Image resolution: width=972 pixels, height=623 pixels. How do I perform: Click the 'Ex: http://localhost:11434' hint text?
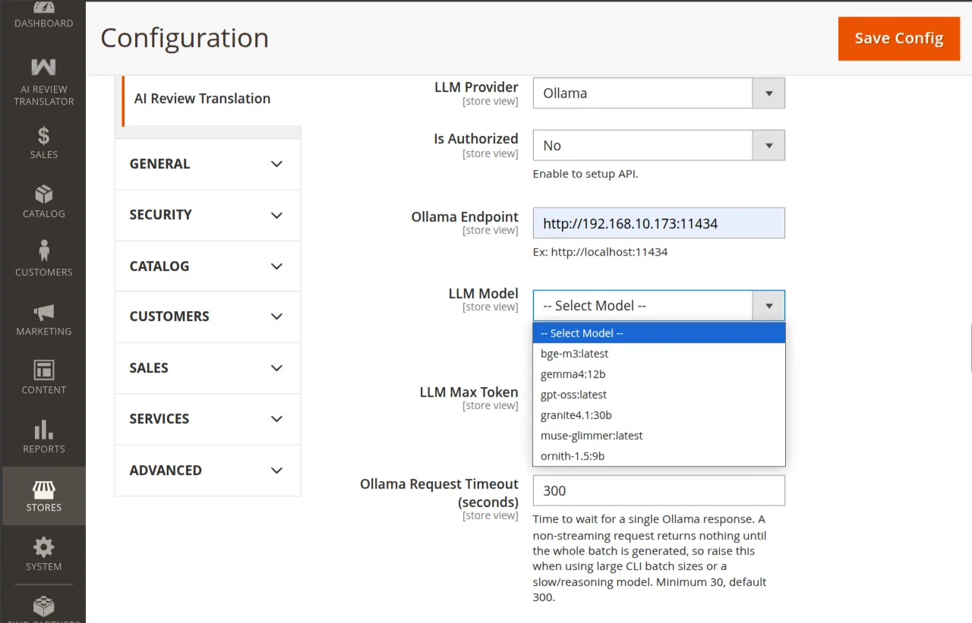(x=600, y=252)
